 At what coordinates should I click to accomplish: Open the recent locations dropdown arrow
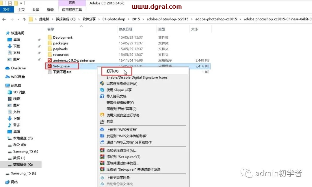(x=18, y=19)
